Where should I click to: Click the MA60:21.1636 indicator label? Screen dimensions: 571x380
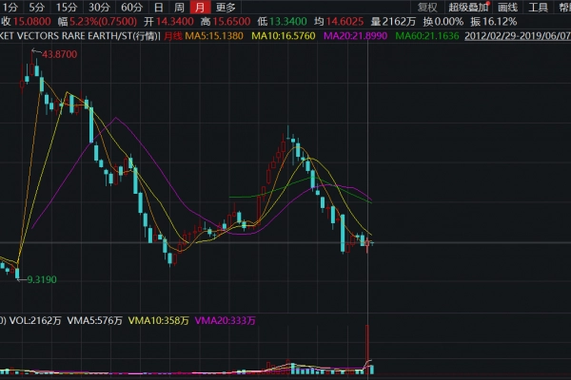[426, 36]
